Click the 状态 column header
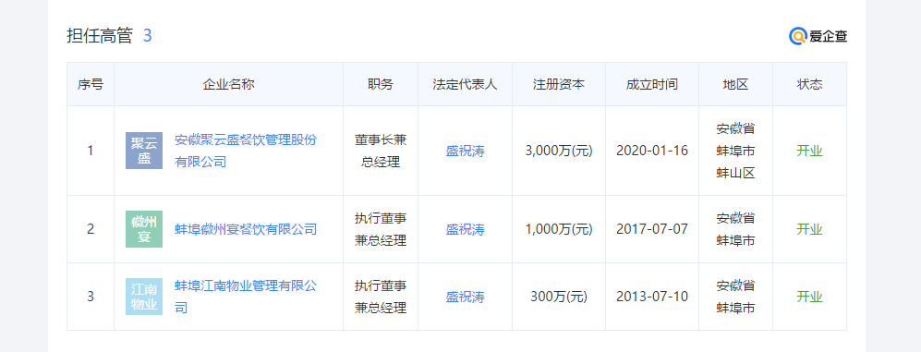Image resolution: width=921 pixels, height=352 pixels. (x=809, y=84)
